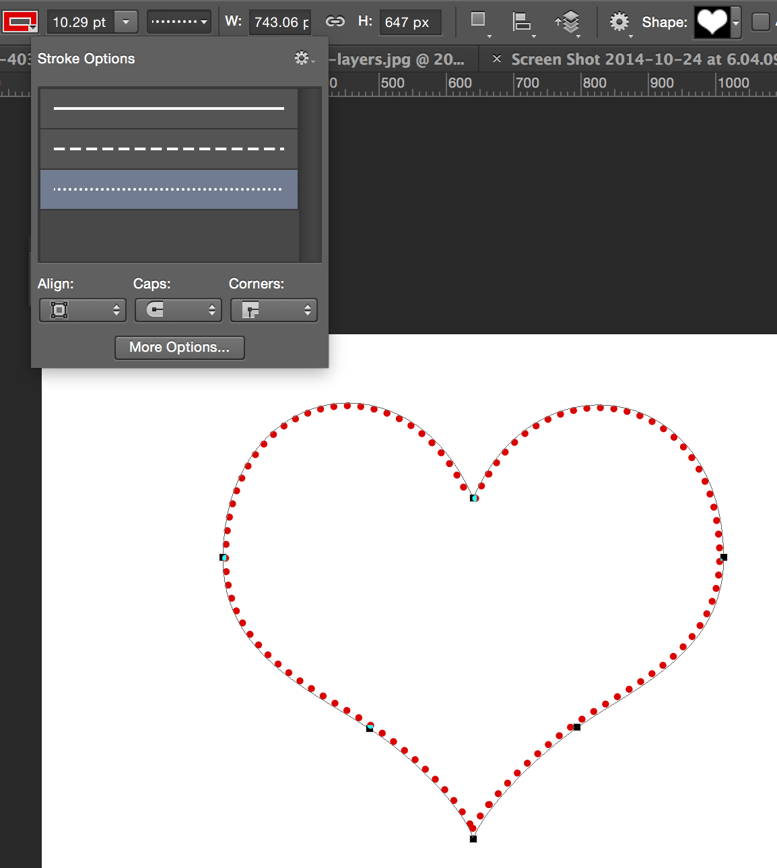Open the Stroke Options gear menu
The image size is (777, 868).
[302, 59]
